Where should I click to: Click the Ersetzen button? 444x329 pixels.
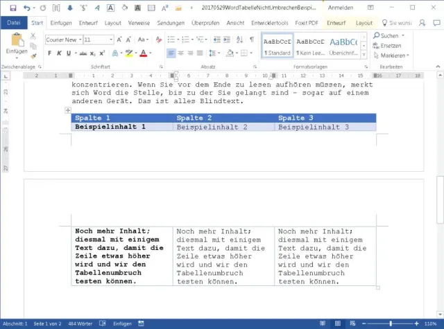coord(391,46)
